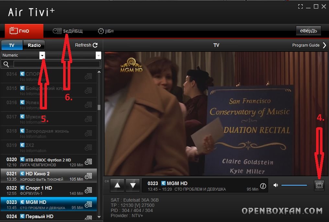Click timer icon for Загородная жизнь
This screenshot has height=222, width=329.
88,133
